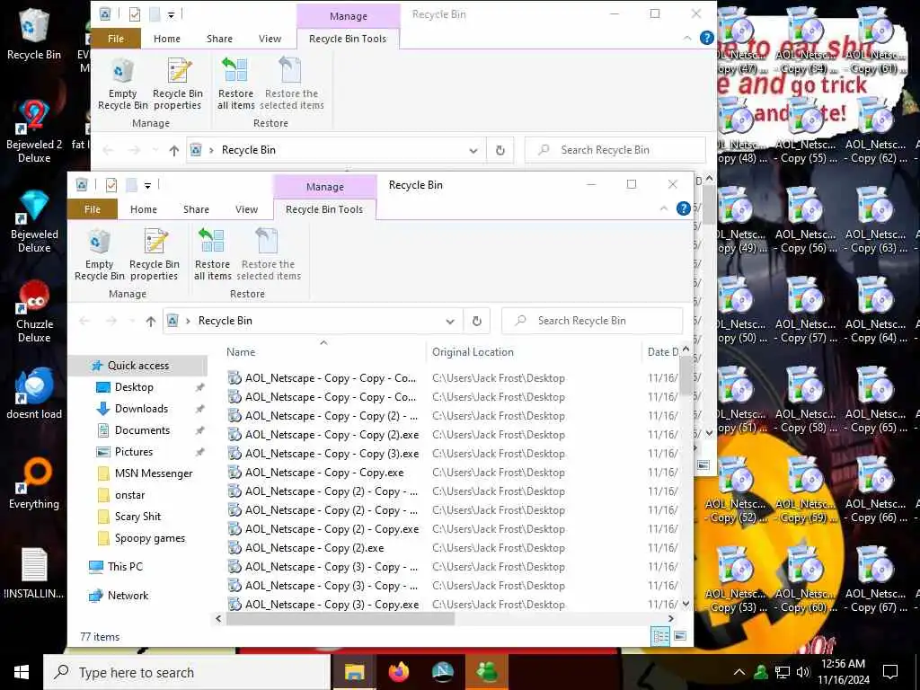Click the Windows Start button
The height and width of the screenshot is (690, 920).
tap(22, 672)
